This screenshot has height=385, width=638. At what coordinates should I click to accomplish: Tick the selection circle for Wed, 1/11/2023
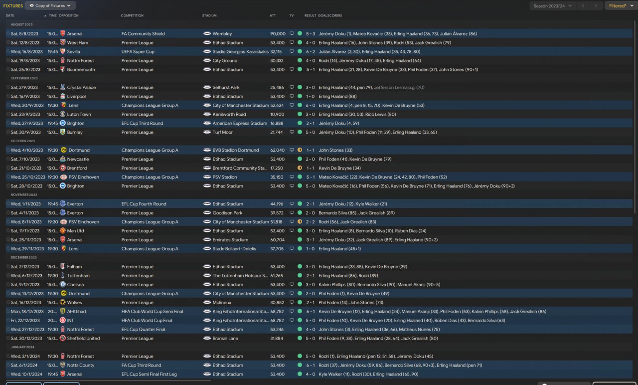click(8, 204)
